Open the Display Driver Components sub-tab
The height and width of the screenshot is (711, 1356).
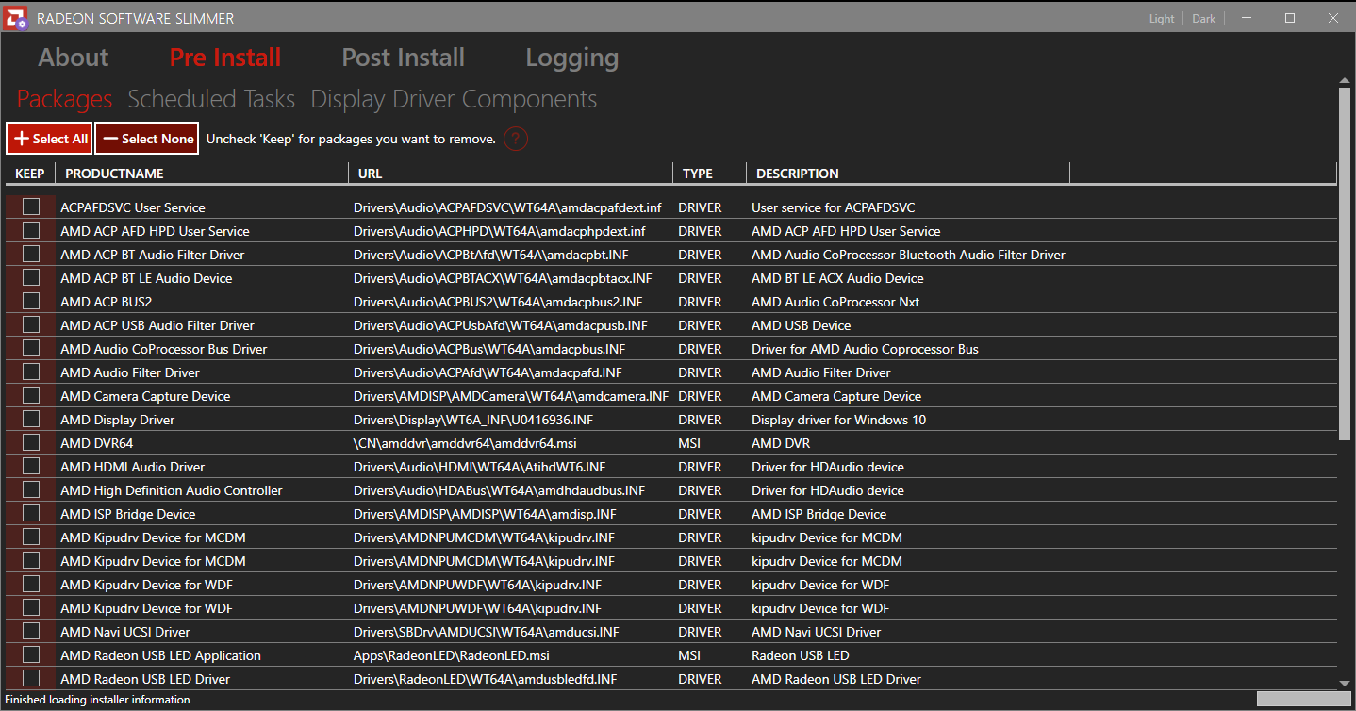click(x=454, y=99)
